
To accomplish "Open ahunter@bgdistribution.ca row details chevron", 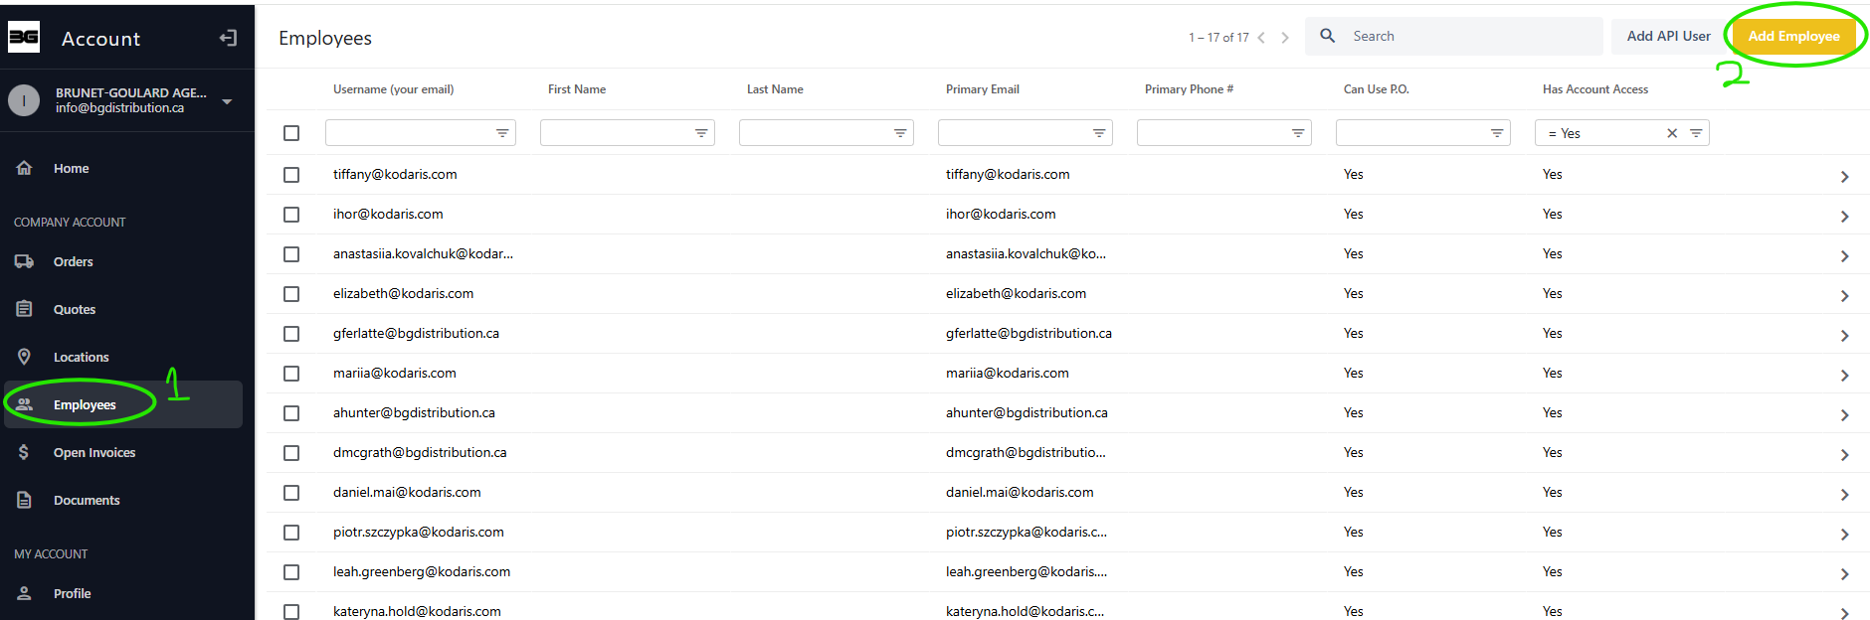I will 1844,415.
